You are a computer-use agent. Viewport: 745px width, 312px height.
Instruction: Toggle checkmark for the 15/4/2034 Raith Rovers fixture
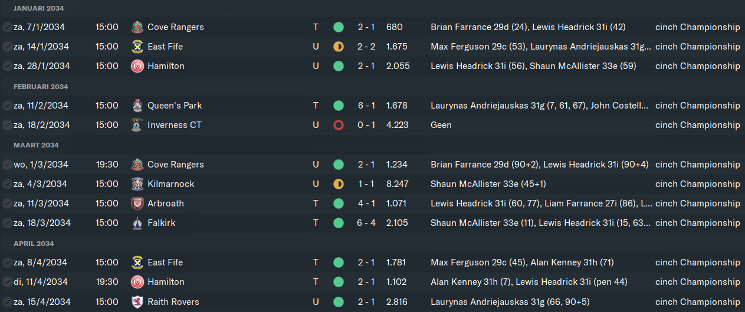click(7, 302)
